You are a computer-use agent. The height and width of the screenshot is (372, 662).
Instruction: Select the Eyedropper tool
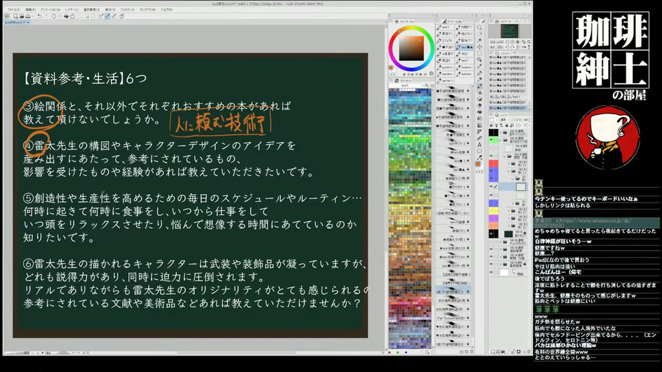pyautogui.click(x=479, y=66)
